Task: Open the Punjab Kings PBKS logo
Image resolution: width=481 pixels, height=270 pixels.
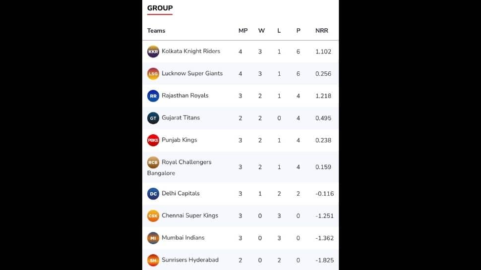Action: pyautogui.click(x=153, y=140)
